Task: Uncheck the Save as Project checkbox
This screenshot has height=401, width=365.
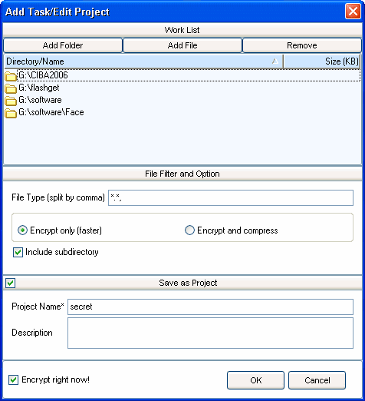Action: point(11,283)
